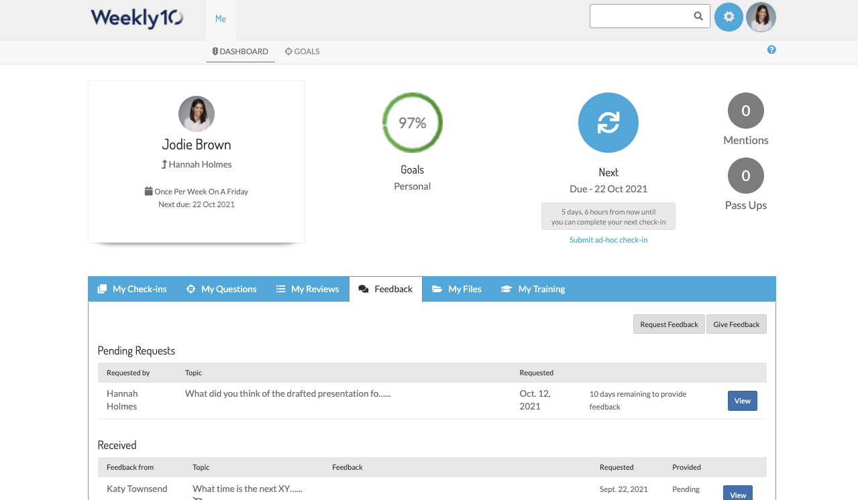The height and width of the screenshot is (500, 858).
Task: Open help via the question mark icon
Action: click(x=771, y=49)
